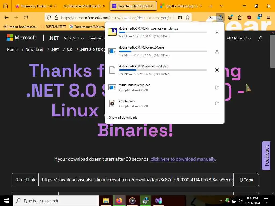Image resolution: width=275 pixels, height=206 pixels.
Task: Open the .NET site heading link
Action: pyautogui.click(x=54, y=38)
